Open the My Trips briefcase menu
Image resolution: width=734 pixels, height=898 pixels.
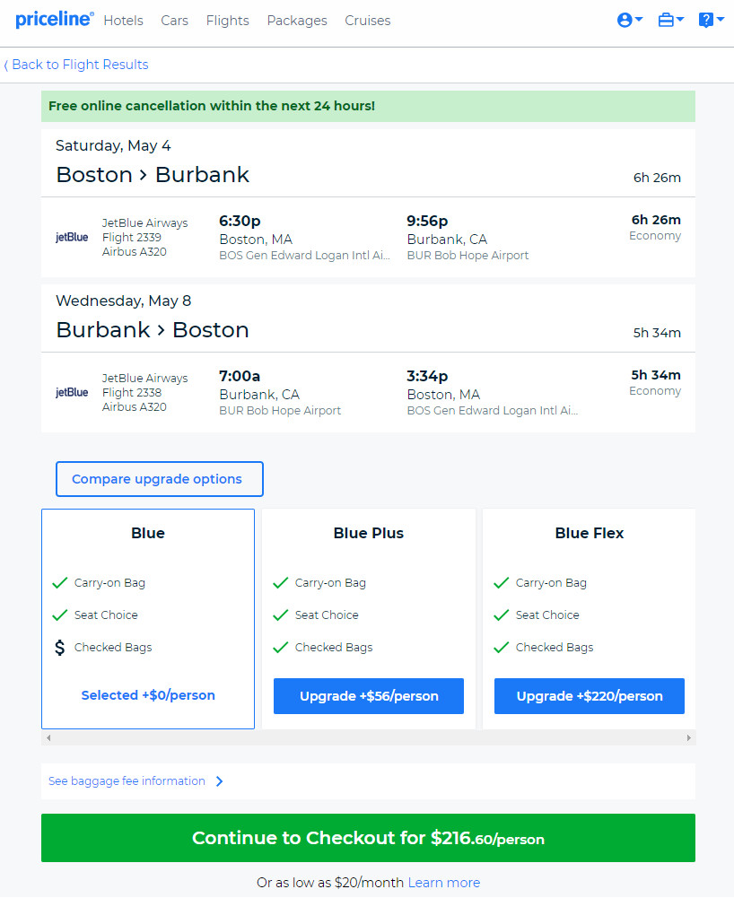pos(670,20)
